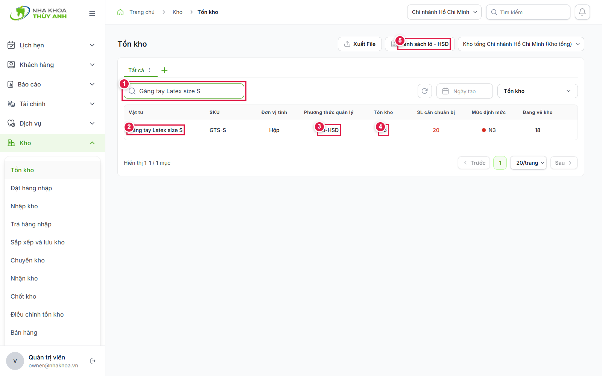Open Điều chỉnh tồn kho item
The width and height of the screenshot is (602, 376).
click(x=52, y=314)
